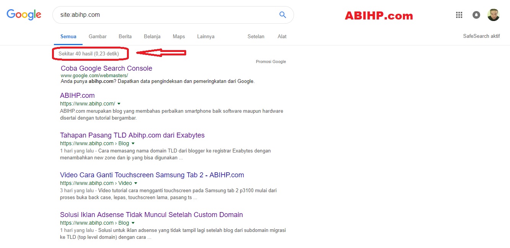Open the notifications bell
This screenshot has height=248, width=510.
[476, 15]
